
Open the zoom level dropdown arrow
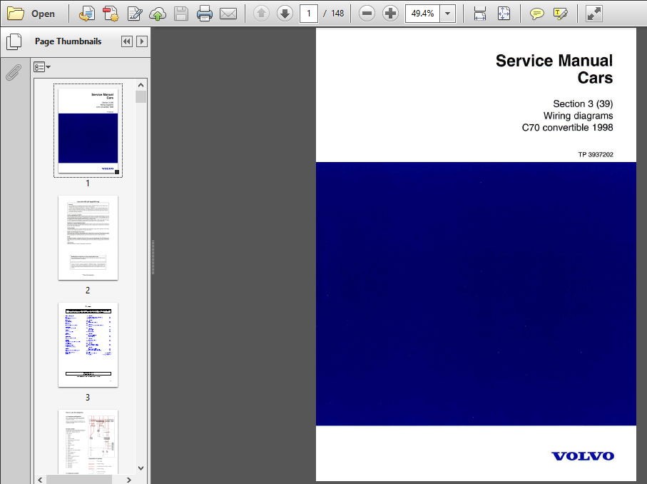(x=448, y=14)
